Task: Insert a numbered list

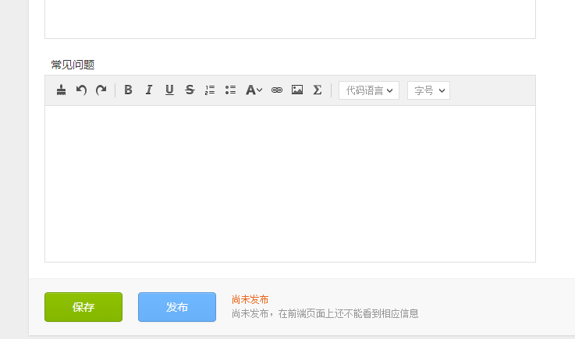Action: 210,90
